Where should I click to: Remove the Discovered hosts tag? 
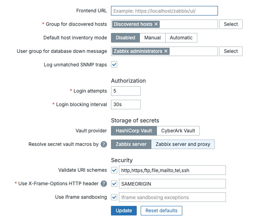click(156, 24)
